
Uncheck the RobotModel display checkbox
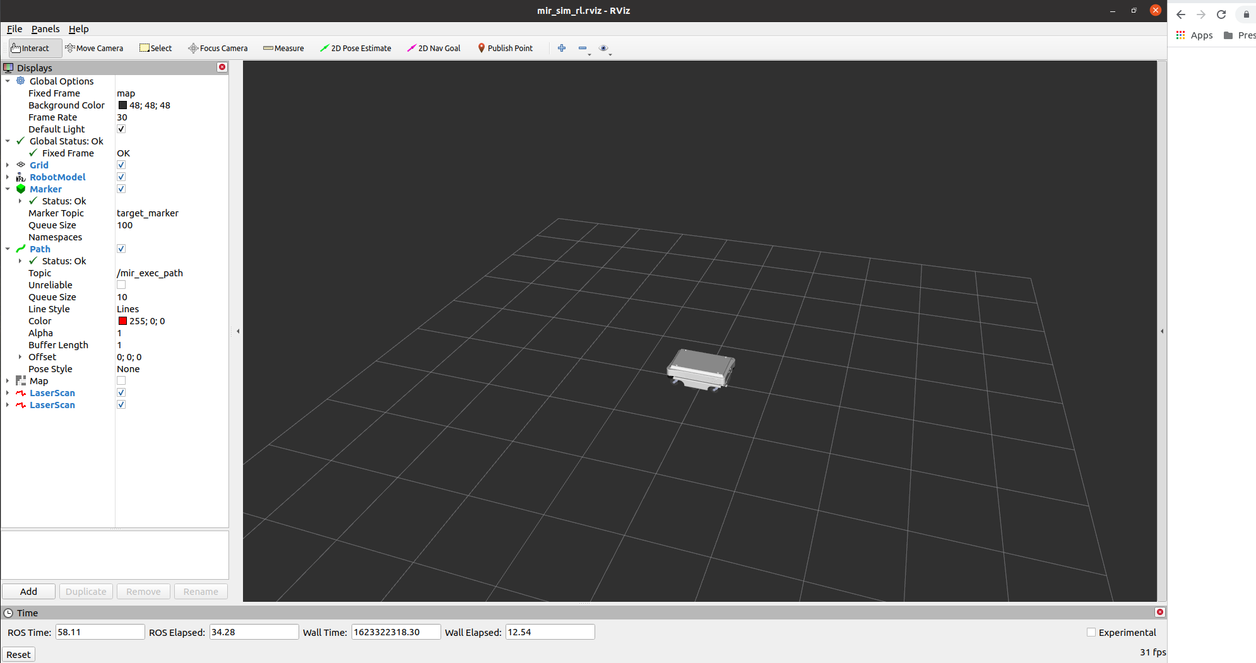(121, 177)
